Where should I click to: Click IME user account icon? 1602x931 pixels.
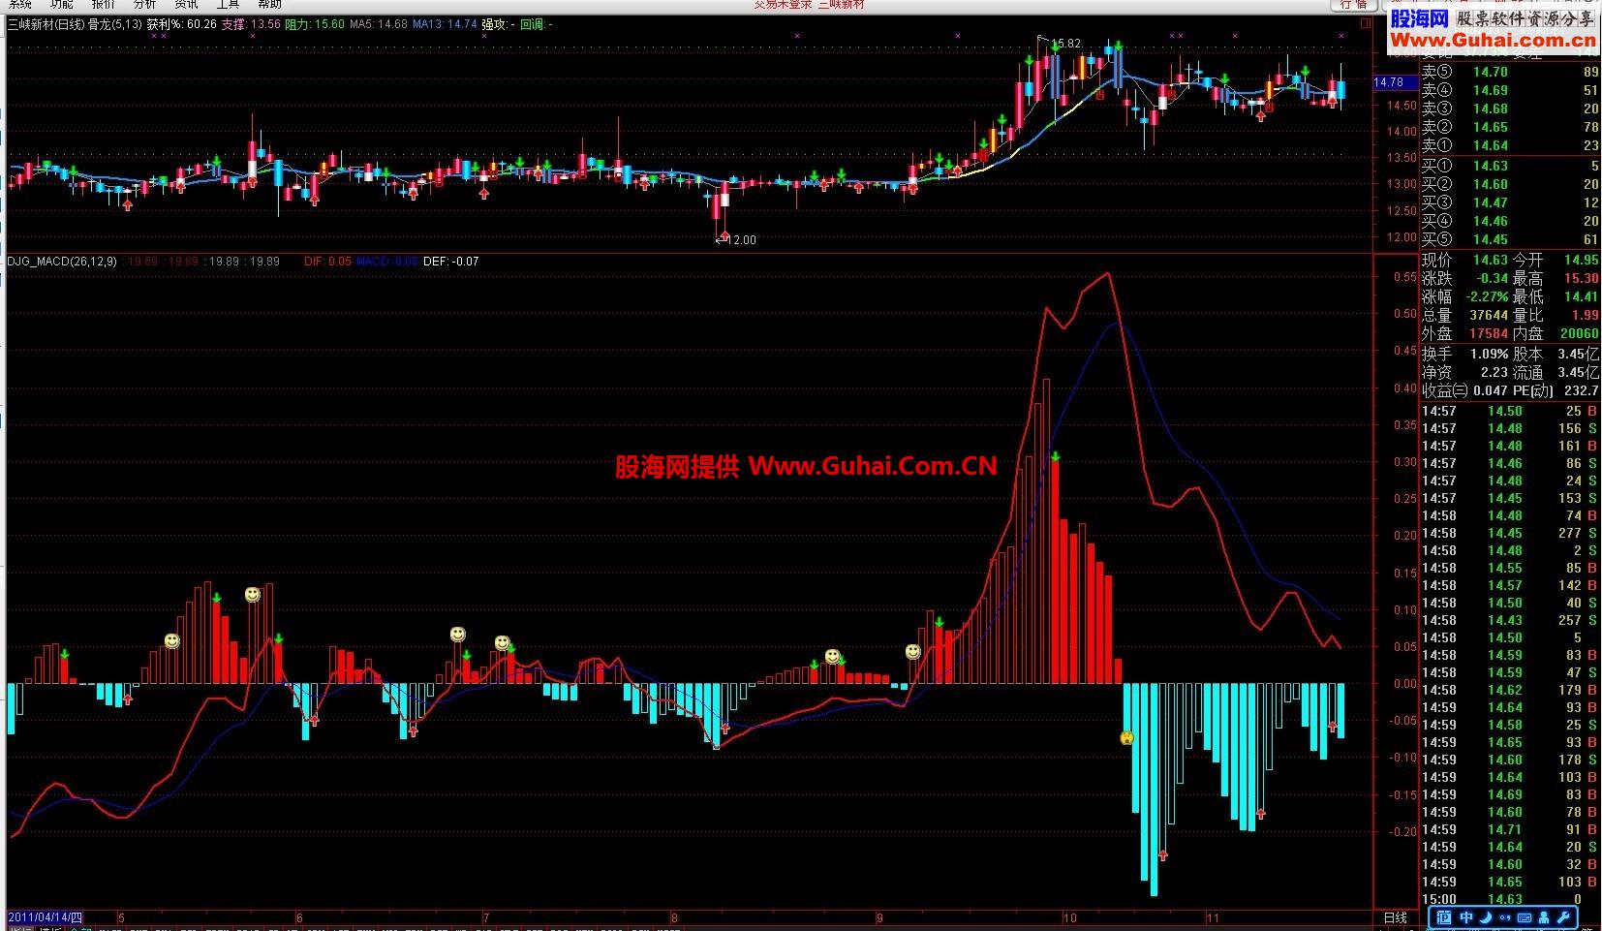1544,917
